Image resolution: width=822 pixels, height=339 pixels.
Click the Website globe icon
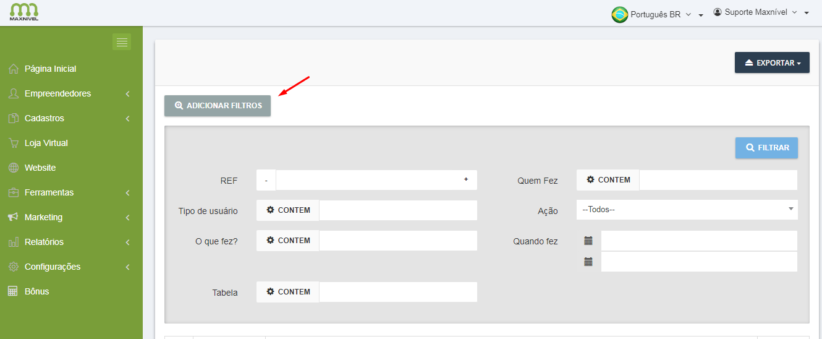[x=13, y=168]
